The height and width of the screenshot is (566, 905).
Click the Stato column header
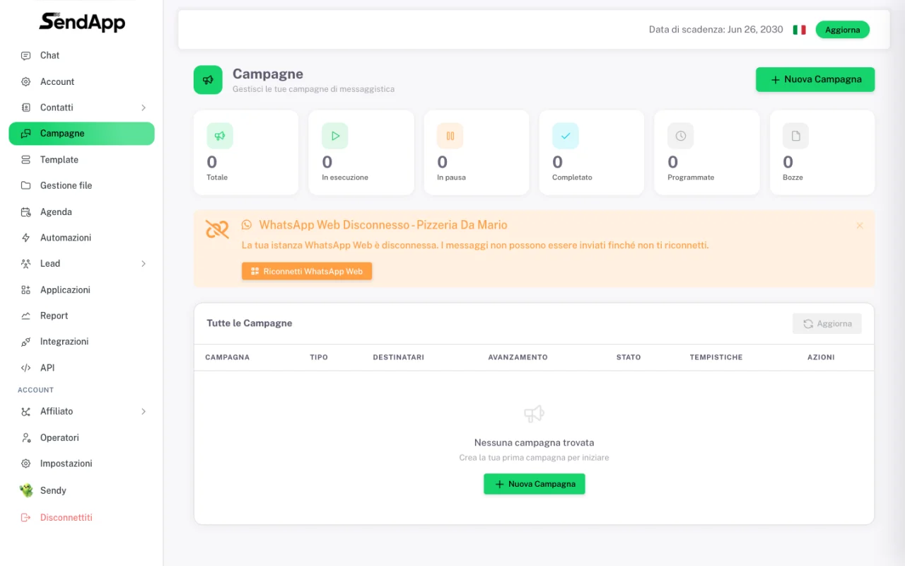[x=629, y=357]
